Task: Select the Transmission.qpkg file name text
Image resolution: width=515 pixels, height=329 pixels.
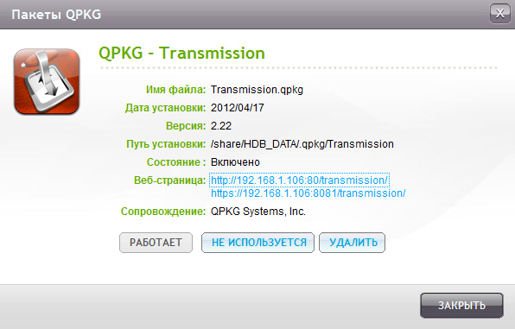Action: 257,90
